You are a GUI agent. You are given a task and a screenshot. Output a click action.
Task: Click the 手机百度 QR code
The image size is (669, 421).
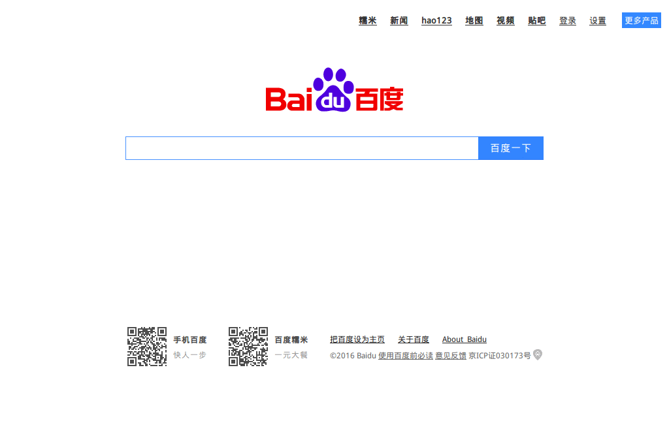click(147, 347)
